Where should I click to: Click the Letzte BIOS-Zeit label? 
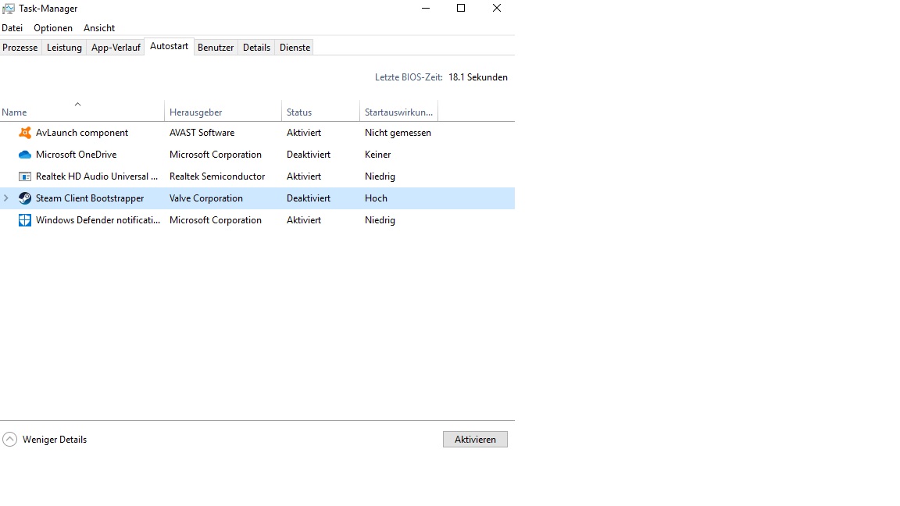tap(409, 77)
